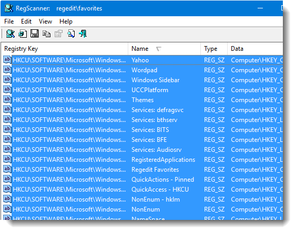Sort by the Data column header
The image size is (296, 233).
click(x=255, y=49)
